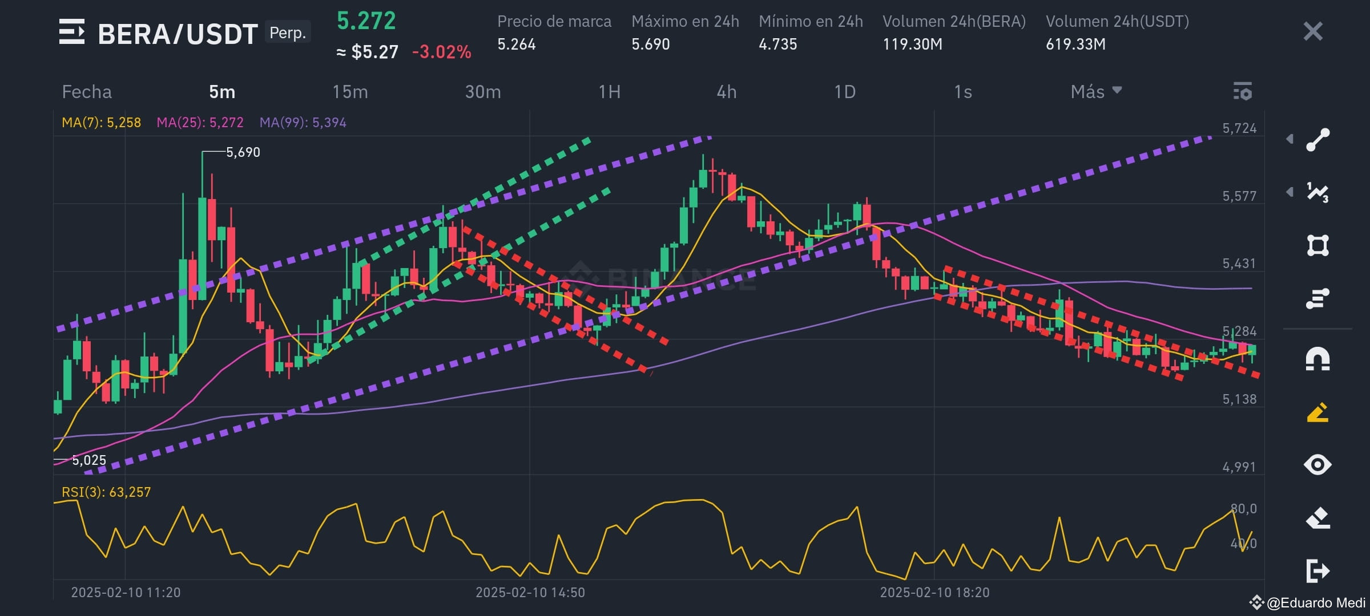Open the Más timeframe dropdown
1370x616 pixels.
(x=1096, y=91)
